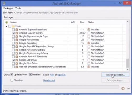The height and width of the screenshot is (95, 132).
Task: Click the Delete packages button
Action: pos(115,80)
